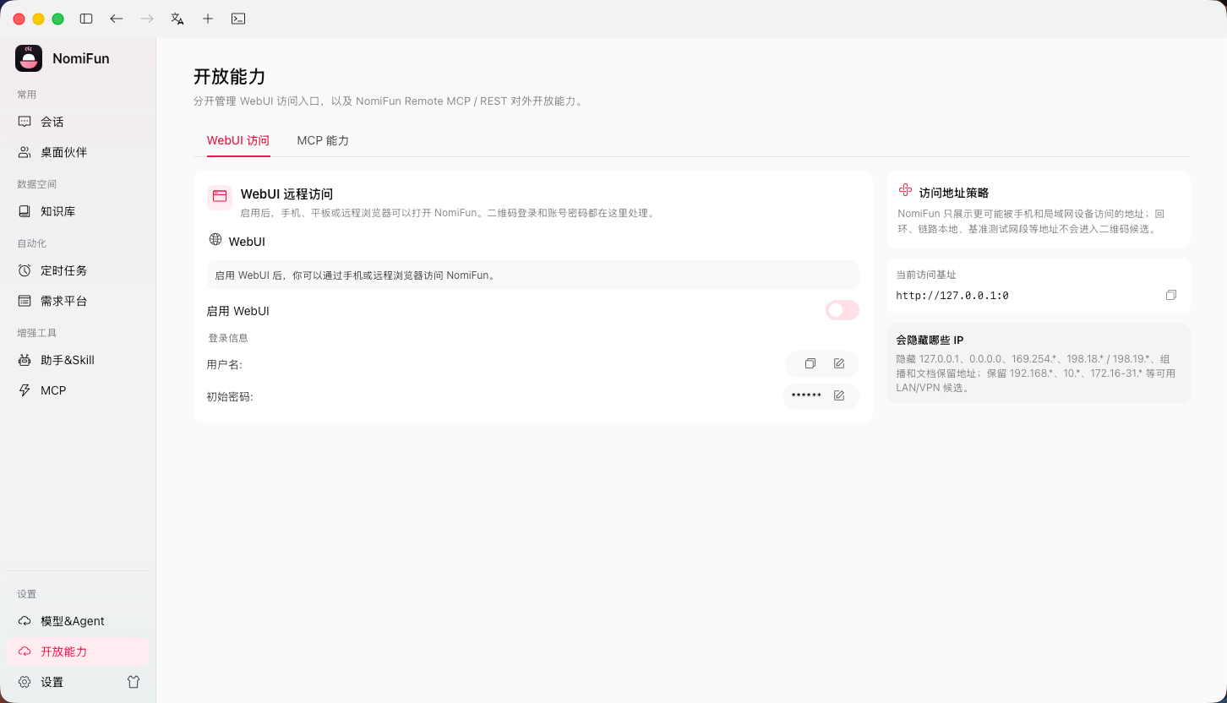Click the 初始密码: label
1227x703 pixels.
(x=230, y=396)
